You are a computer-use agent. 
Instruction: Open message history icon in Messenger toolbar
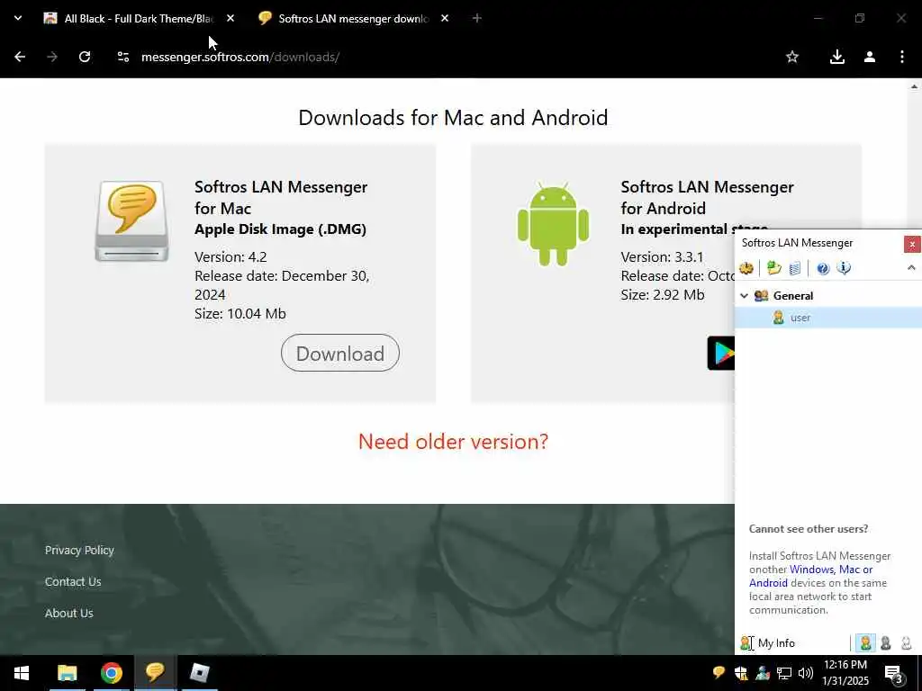click(794, 268)
